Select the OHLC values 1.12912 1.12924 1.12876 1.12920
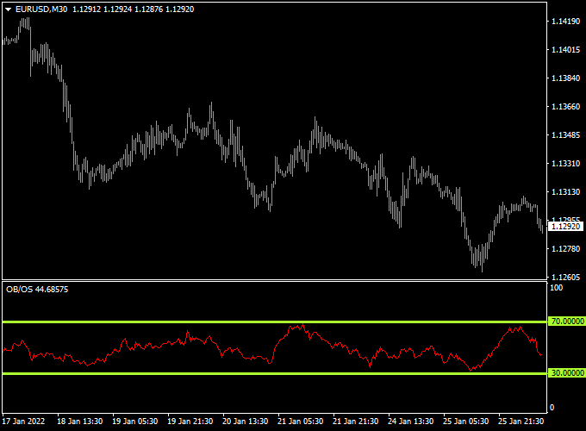The width and height of the screenshot is (586, 431). pyautogui.click(x=133, y=9)
